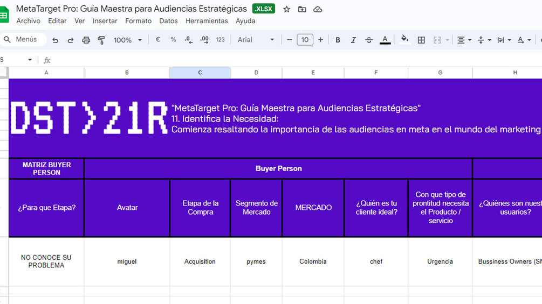The width and height of the screenshot is (542, 304).
Task: Select the 'Acquisition' cell
Action: coord(200,261)
